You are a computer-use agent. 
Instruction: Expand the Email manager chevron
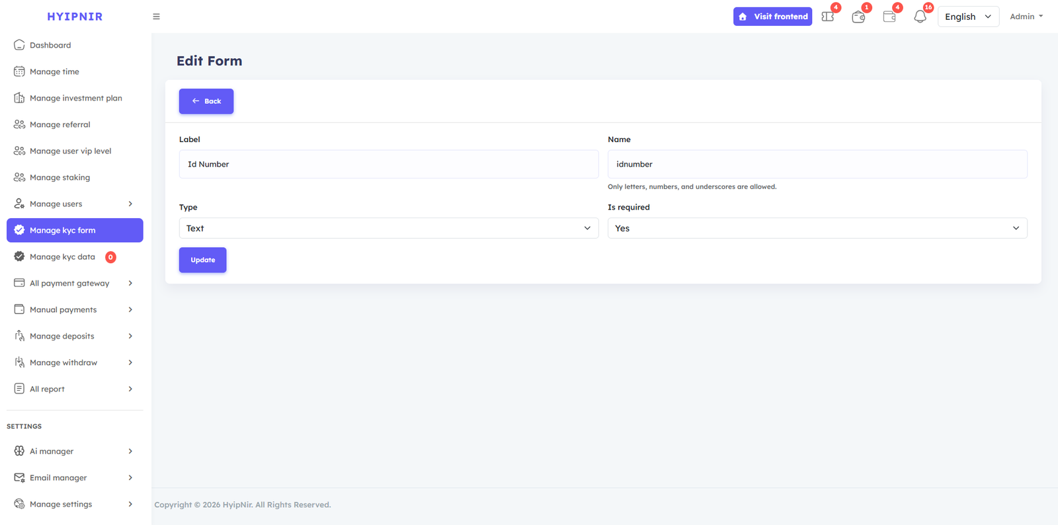pos(130,477)
